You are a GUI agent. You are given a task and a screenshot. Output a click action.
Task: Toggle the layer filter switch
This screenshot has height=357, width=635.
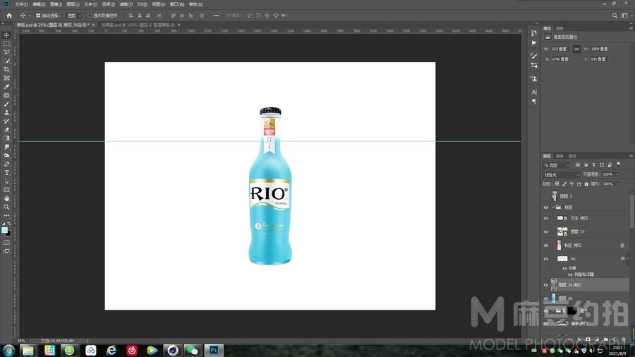pyautogui.click(x=618, y=164)
